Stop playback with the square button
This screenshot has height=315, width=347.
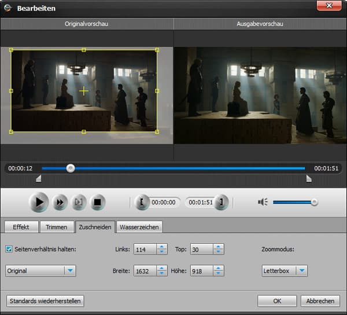tap(98, 202)
